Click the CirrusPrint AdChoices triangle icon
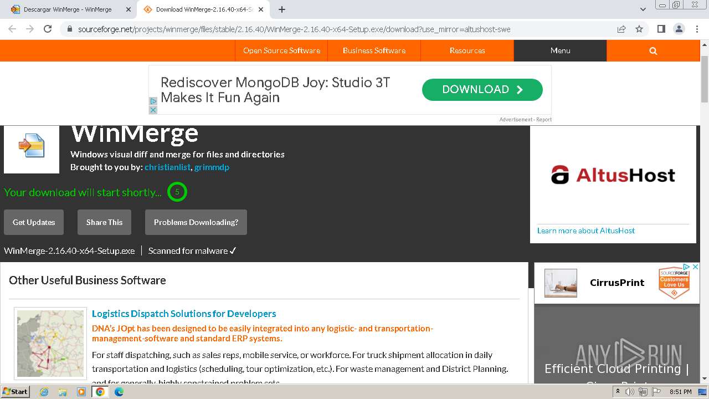Screen dimensions: 709x399 (x=686, y=267)
